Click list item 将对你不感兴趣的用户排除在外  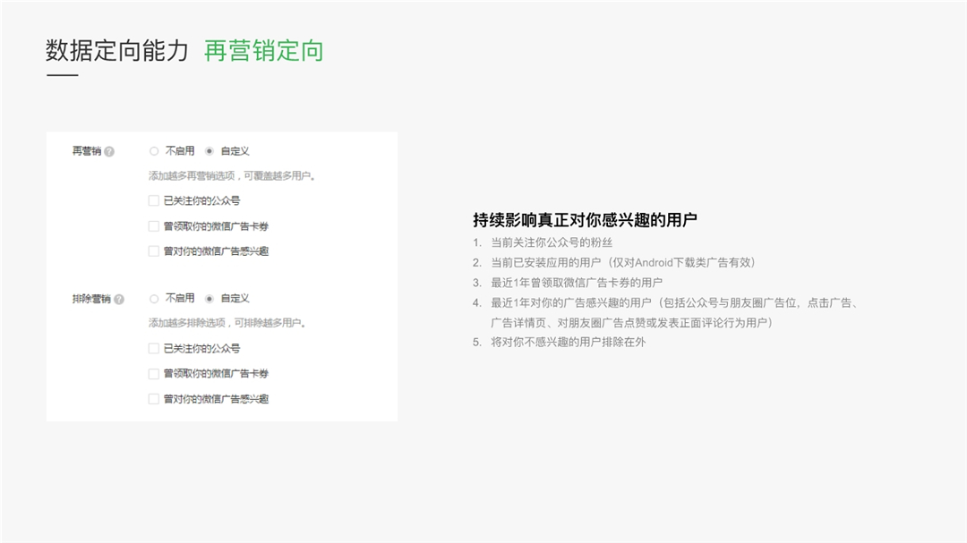pos(568,342)
